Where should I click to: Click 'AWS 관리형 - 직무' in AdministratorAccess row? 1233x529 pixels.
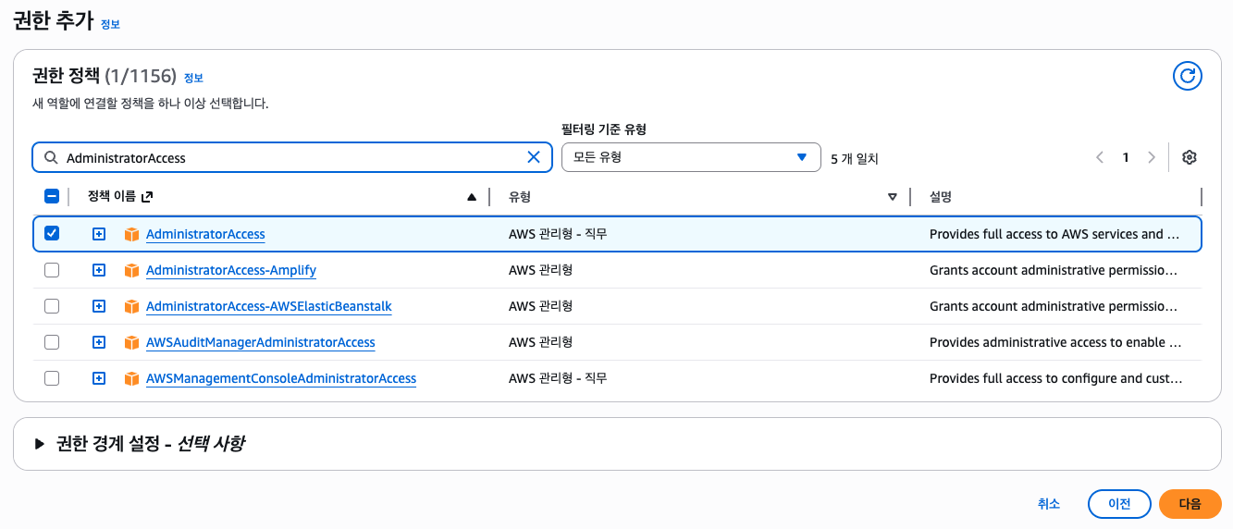pos(558,234)
